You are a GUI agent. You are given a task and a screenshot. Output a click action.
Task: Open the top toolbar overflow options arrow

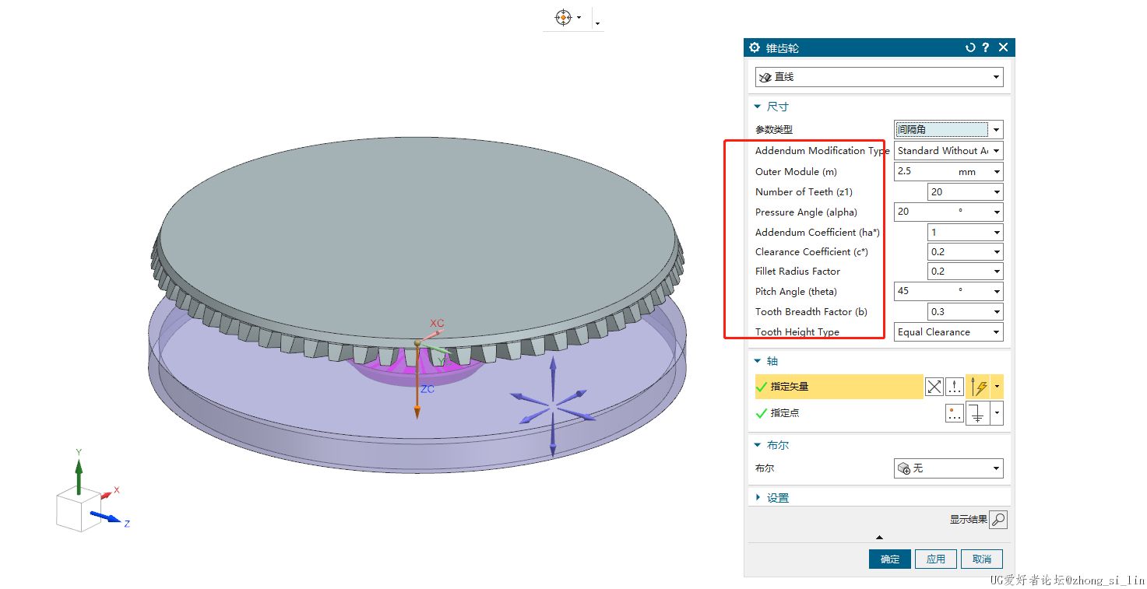(x=597, y=24)
